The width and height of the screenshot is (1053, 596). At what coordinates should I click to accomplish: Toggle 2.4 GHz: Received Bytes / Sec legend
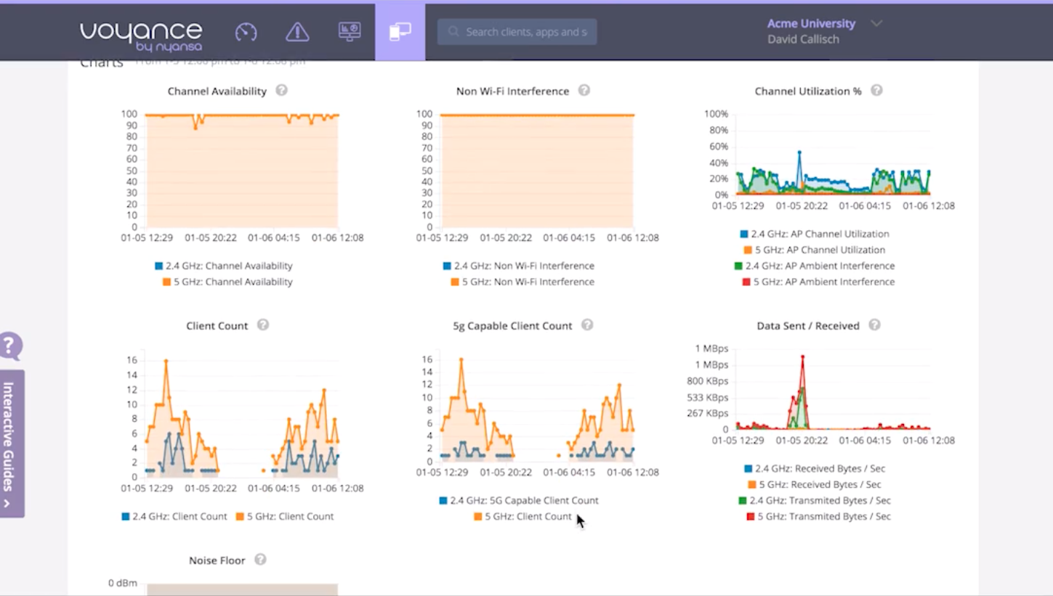pos(815,468)
